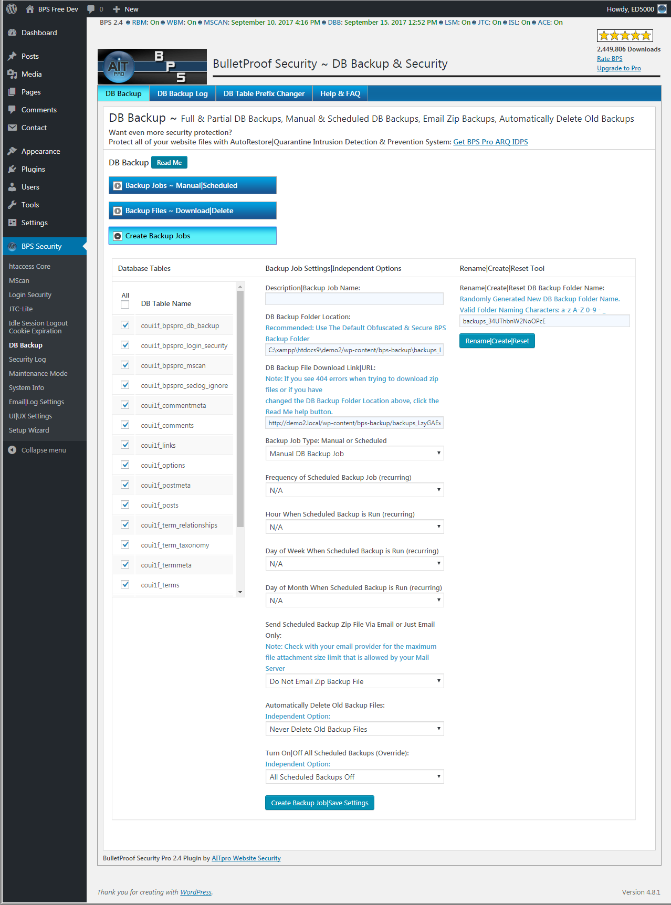The height and width of the screenshot is (905, 671).
Task: Open Hour When Scheduled Backup is Run dropdown
Action: click(x=354, y=527)
